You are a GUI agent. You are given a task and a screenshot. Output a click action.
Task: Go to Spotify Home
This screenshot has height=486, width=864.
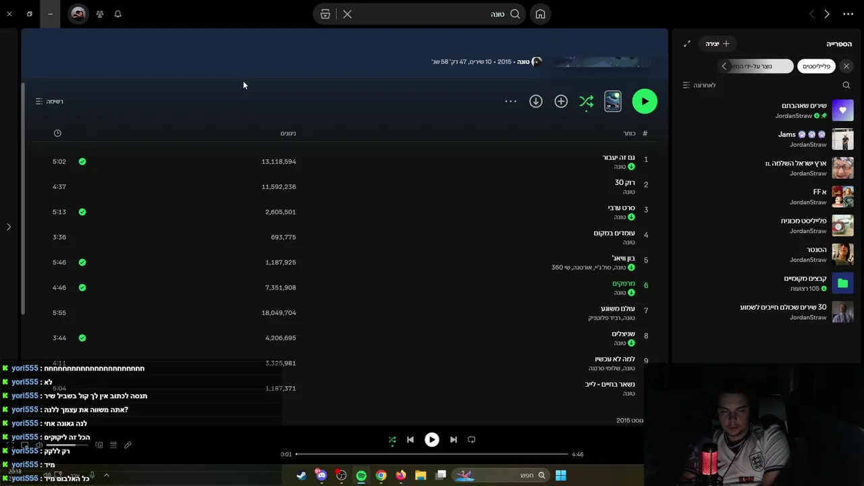(540, 14)
